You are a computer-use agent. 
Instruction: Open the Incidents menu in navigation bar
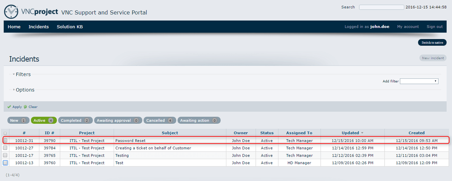pos(38,27)
